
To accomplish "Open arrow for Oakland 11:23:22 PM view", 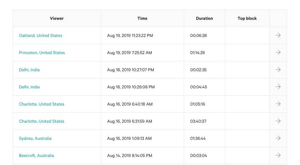I will click(278, 35).
